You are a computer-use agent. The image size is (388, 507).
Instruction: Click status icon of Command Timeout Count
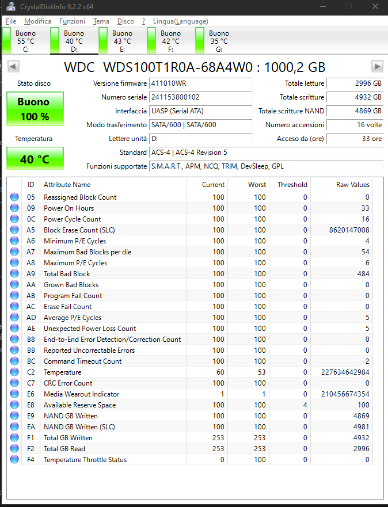(14, 361)
